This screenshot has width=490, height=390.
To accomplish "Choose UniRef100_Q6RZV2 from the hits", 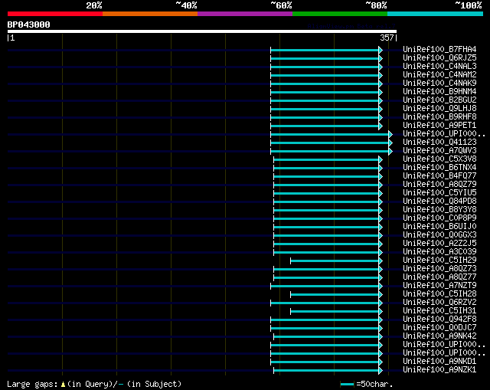I will coord(439,303).
